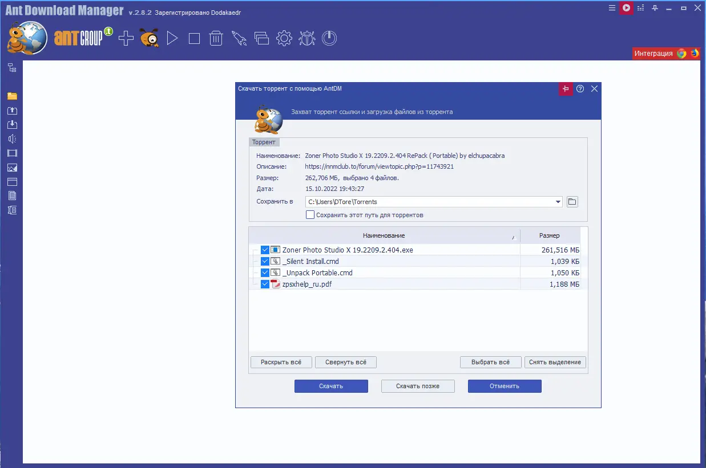706x468 pixels.
Task: Click the ant mascot grabber icon in toolbar
Action: (x=150, y=38)
